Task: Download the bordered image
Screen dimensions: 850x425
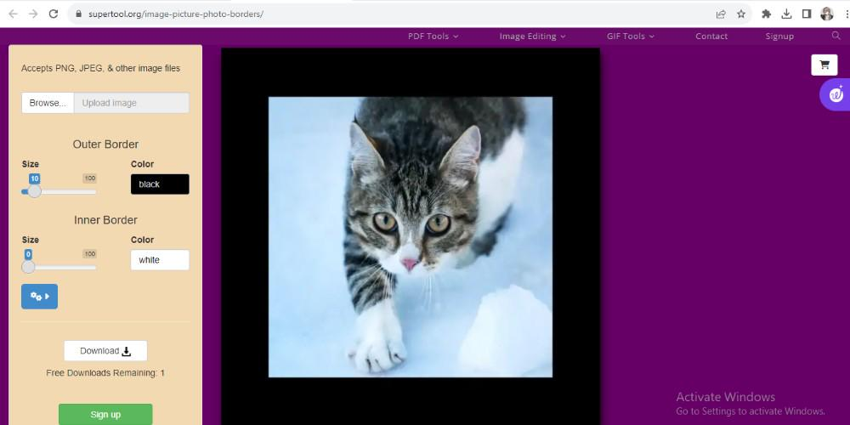Action: click(x=105, y=351)
